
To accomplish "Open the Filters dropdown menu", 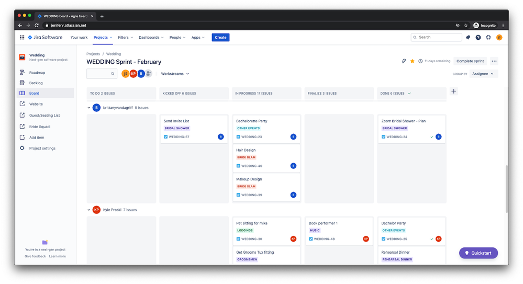I will point(126,37).
